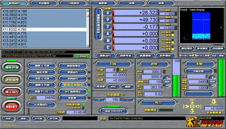
Task: Select G-code line X10.287Z-4.188
Action: click(44, 11)
